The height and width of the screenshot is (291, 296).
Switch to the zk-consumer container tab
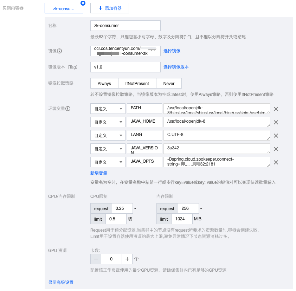(x=64, y=8)
